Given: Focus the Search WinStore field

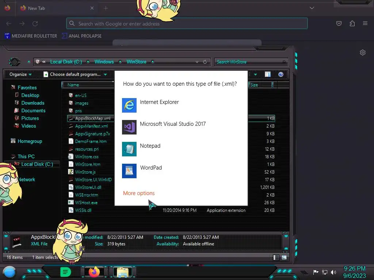Looking at the screenshot, I should [x=251, y=62].
